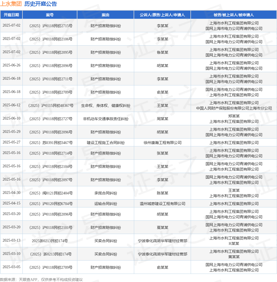Click plaintiff 张某某

163,153
